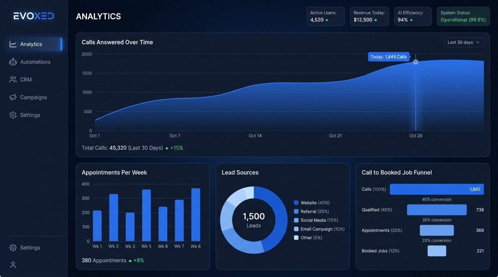Click the 1,500 Leads donut center
The width and height of the screenshot is (498, 277).
tap(254, 220)
